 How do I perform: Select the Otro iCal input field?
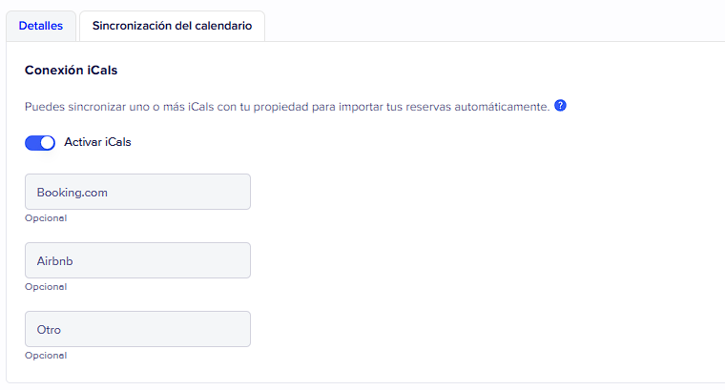click(137, 329)
